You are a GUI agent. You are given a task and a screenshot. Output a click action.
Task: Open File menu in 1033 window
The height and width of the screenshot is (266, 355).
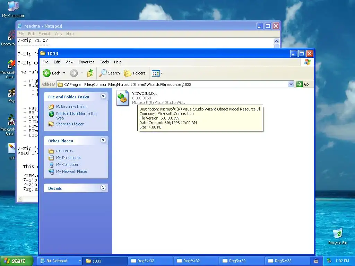point(45,62)
